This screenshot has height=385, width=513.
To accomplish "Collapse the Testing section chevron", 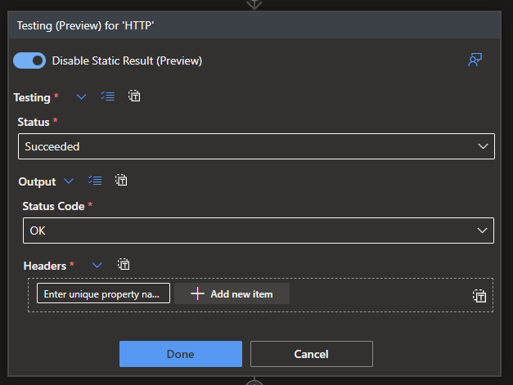I will (81, 96).
